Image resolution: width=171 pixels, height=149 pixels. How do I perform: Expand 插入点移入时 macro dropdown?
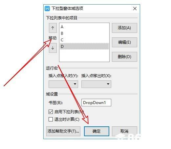tap(63, 84)
